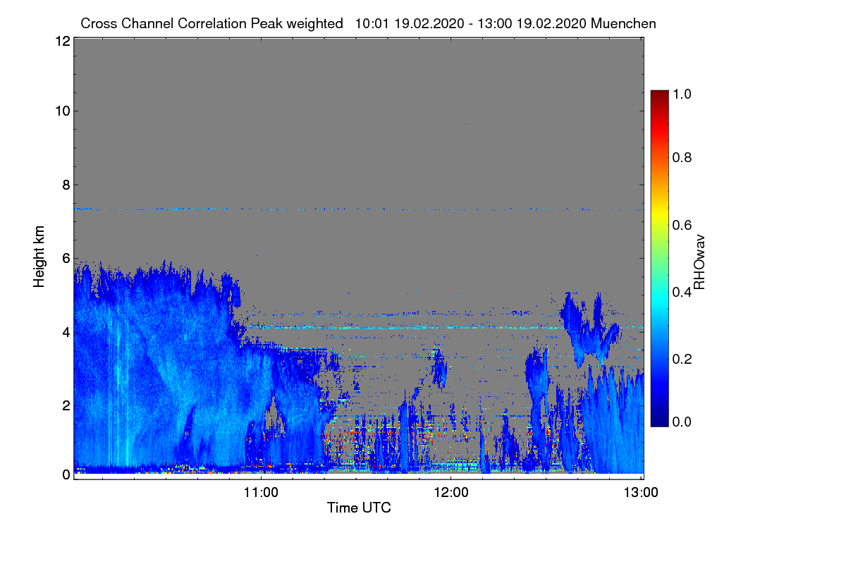Click the small echo blob just before 12:00 at 3 km
This screenshot has height=564, width=846.
439,367
